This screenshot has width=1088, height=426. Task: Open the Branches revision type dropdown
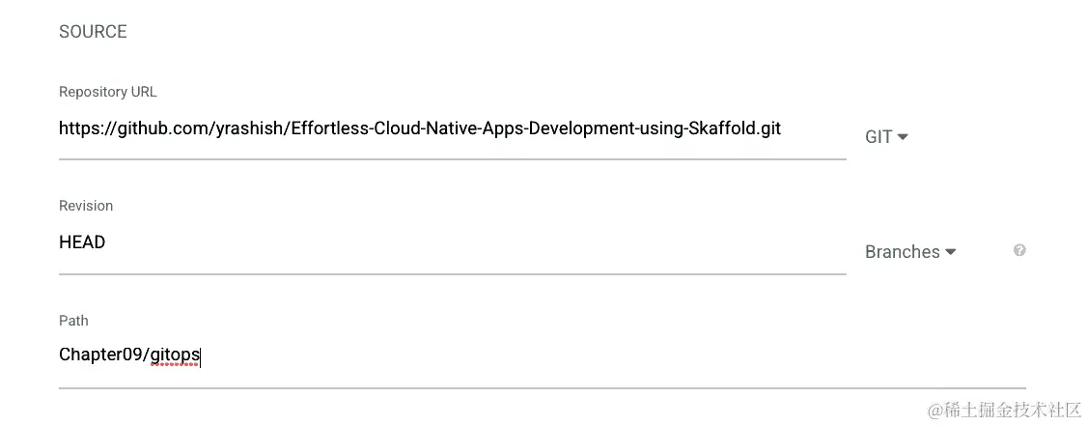pyautogui.click(x=910, y=252)
